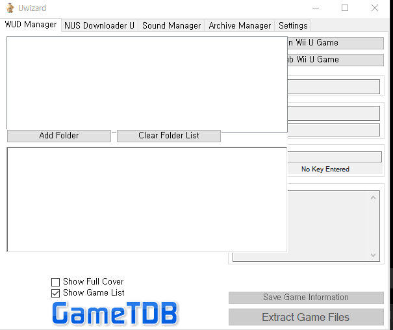Click the 'No Key Entered' status text
Screen dimensions: 393x330
[x=325, y=170]
